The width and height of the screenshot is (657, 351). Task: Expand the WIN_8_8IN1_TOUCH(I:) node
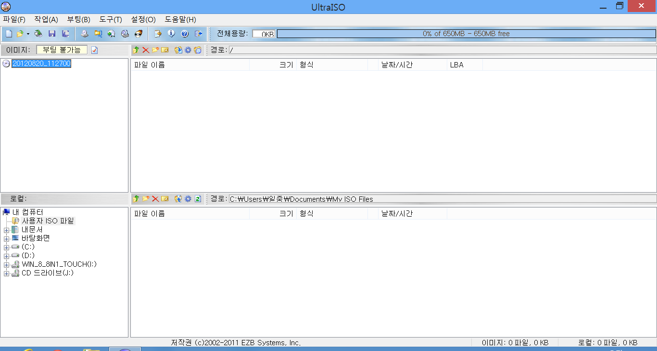pyautogui.click(x=6, y=265)
